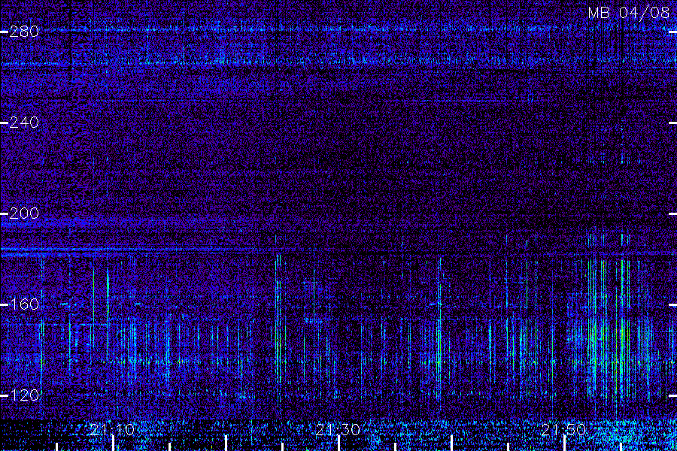This screenshot has width=677, height=451.
Task: Click the 200 frequency axis label
Action: [x=24, y=213]
